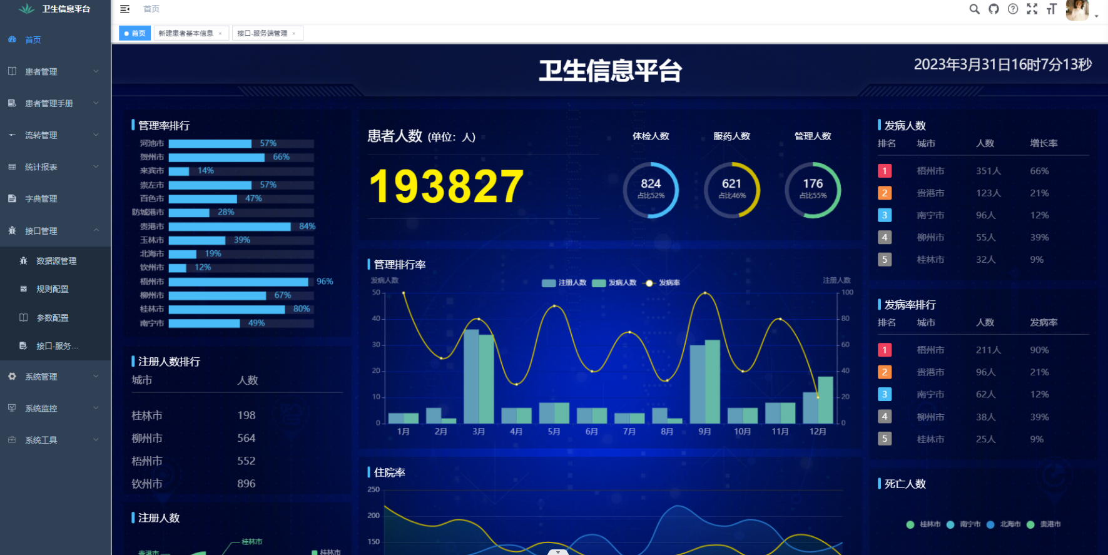Click the 接口管理 sidebar icon
The image size is (1108, 555).
point(12,230)
